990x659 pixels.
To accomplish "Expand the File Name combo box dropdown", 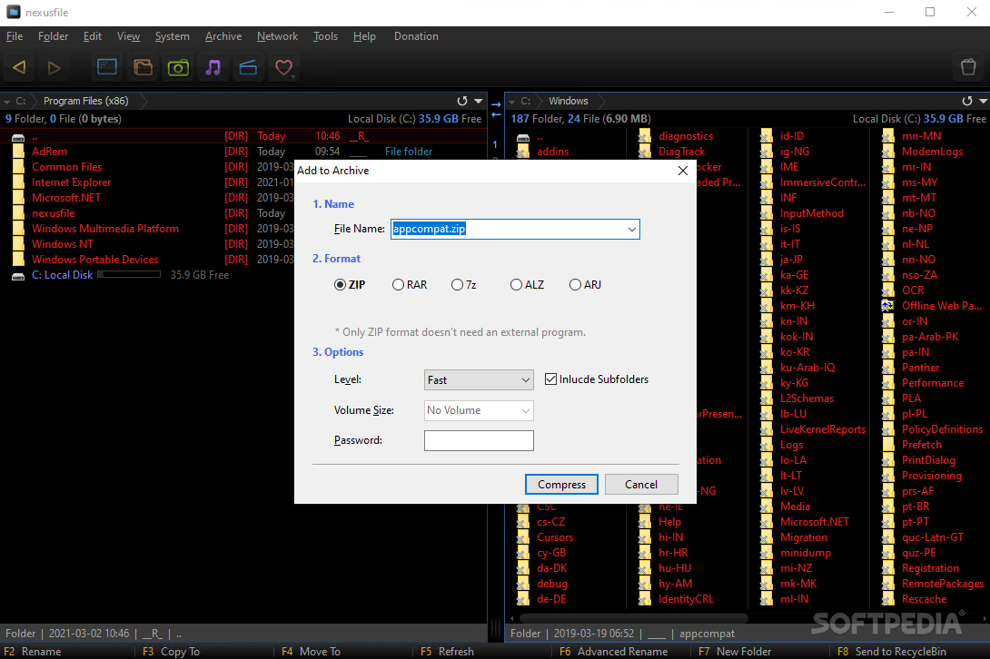I will click(631, 229).
